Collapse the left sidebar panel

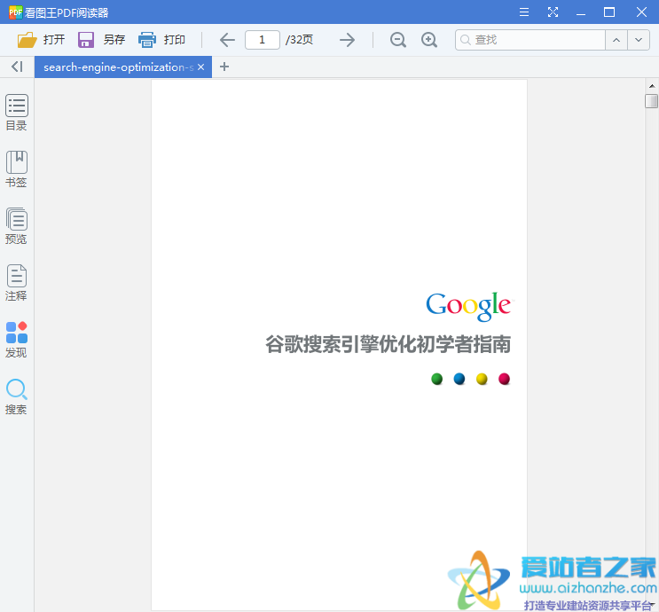17,67
